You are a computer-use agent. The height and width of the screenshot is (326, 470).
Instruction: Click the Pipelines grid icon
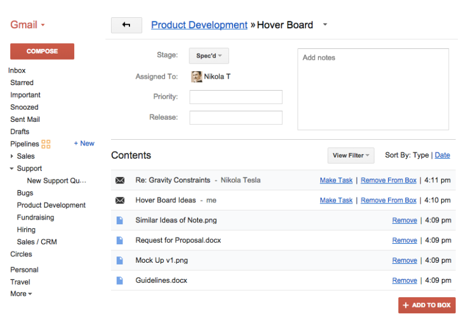46,144
